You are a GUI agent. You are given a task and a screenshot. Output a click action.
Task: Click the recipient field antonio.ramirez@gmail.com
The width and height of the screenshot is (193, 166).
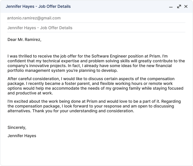pyautogui.click(x=96, y=18)
